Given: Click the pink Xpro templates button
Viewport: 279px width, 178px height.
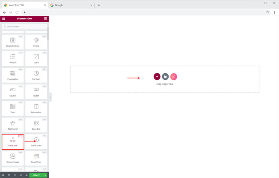Looking at the screenshot, I should pyautogui.click(x=174, y=77).
